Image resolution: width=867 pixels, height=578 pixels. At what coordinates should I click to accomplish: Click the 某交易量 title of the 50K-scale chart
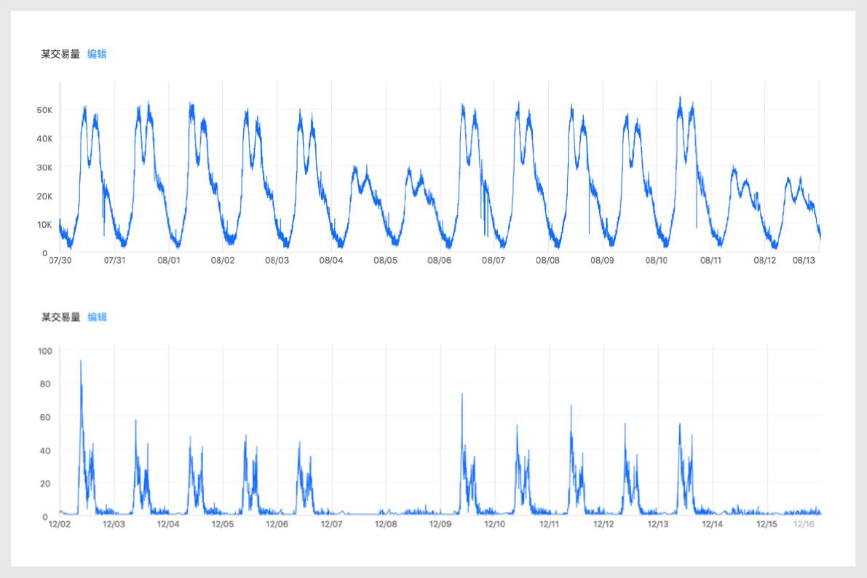[x=60, y=54]
